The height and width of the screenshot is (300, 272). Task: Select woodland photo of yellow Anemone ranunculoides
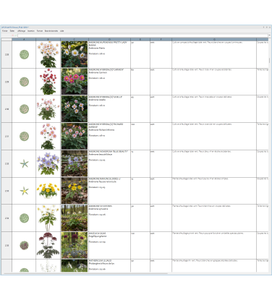click(75, 191)
